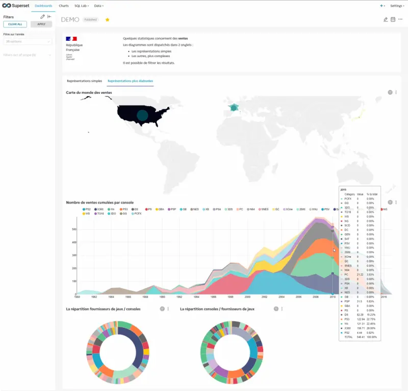408x391 pixels.
Task: Click 'Nombre de ventes cumulées par console' title
Action: 100,203
